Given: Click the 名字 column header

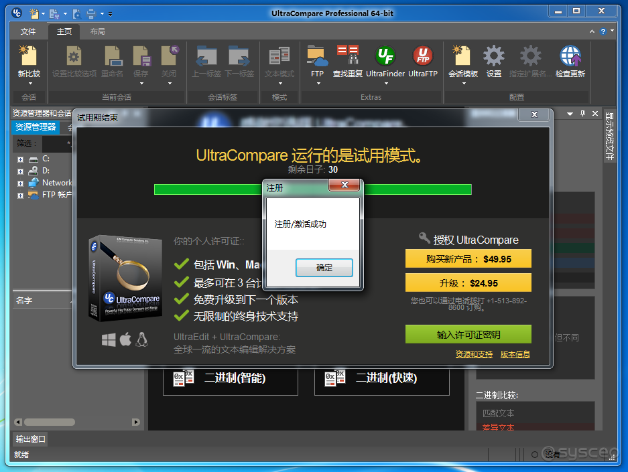Looking at the screenshot, I should [42, 300].
